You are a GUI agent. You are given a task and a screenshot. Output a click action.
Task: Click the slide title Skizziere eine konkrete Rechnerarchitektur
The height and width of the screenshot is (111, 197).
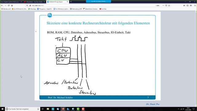point(98,23)
